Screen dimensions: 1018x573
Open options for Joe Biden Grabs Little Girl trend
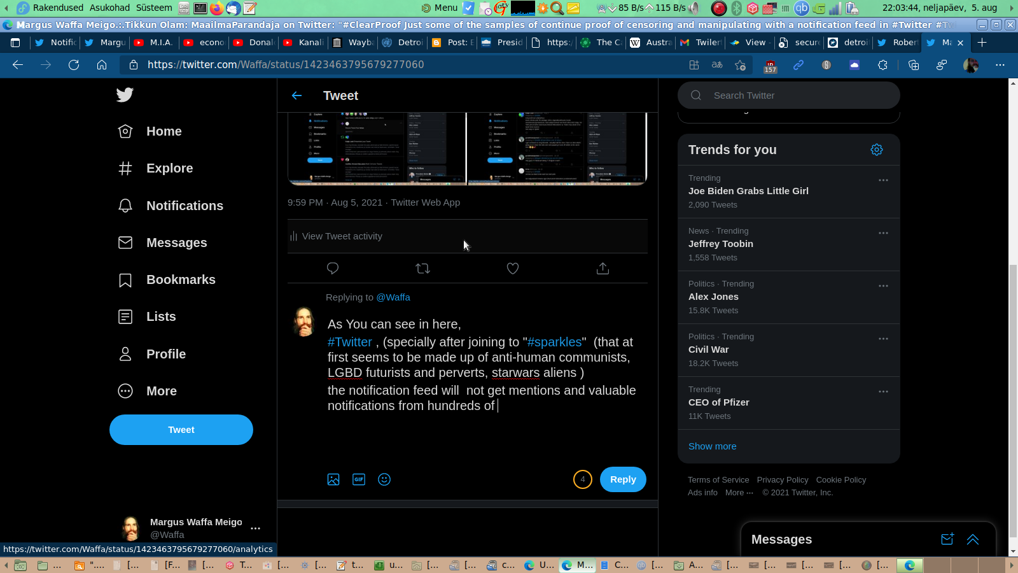[883, 180]
